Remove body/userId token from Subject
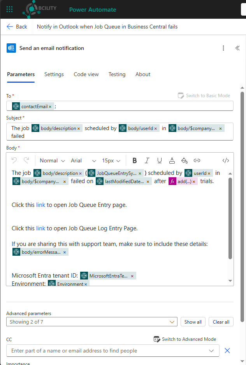The image size is (246, 365). click(155, 128)
